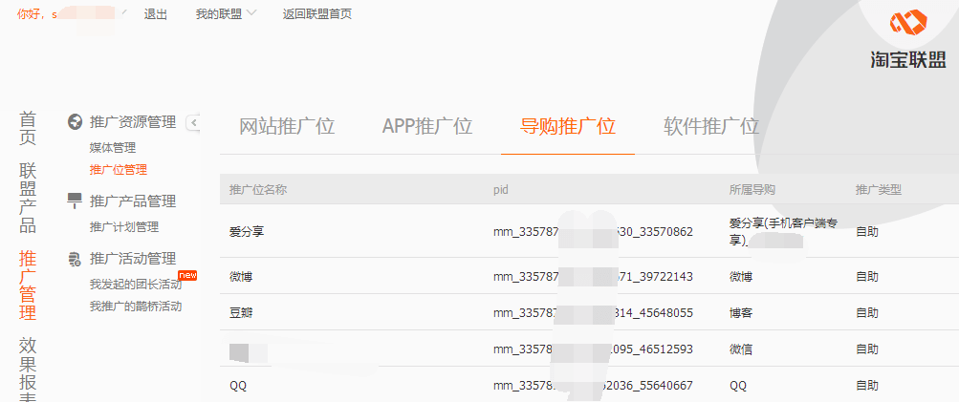Click the 爱分享 row name
959x402 pixels.
pos(246,232)
